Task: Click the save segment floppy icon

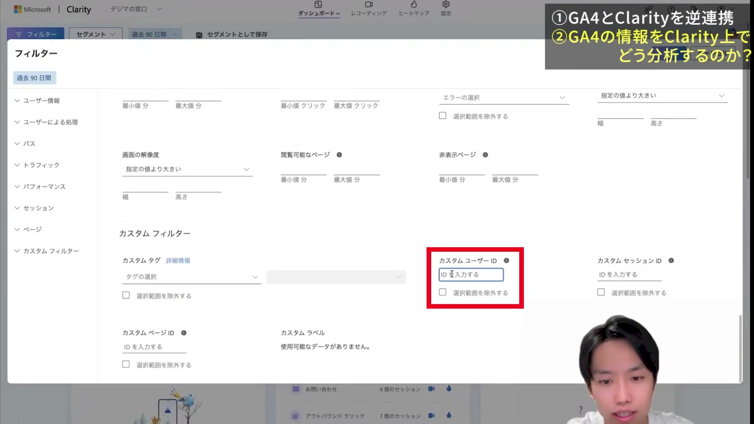Action: click(199, 35)
